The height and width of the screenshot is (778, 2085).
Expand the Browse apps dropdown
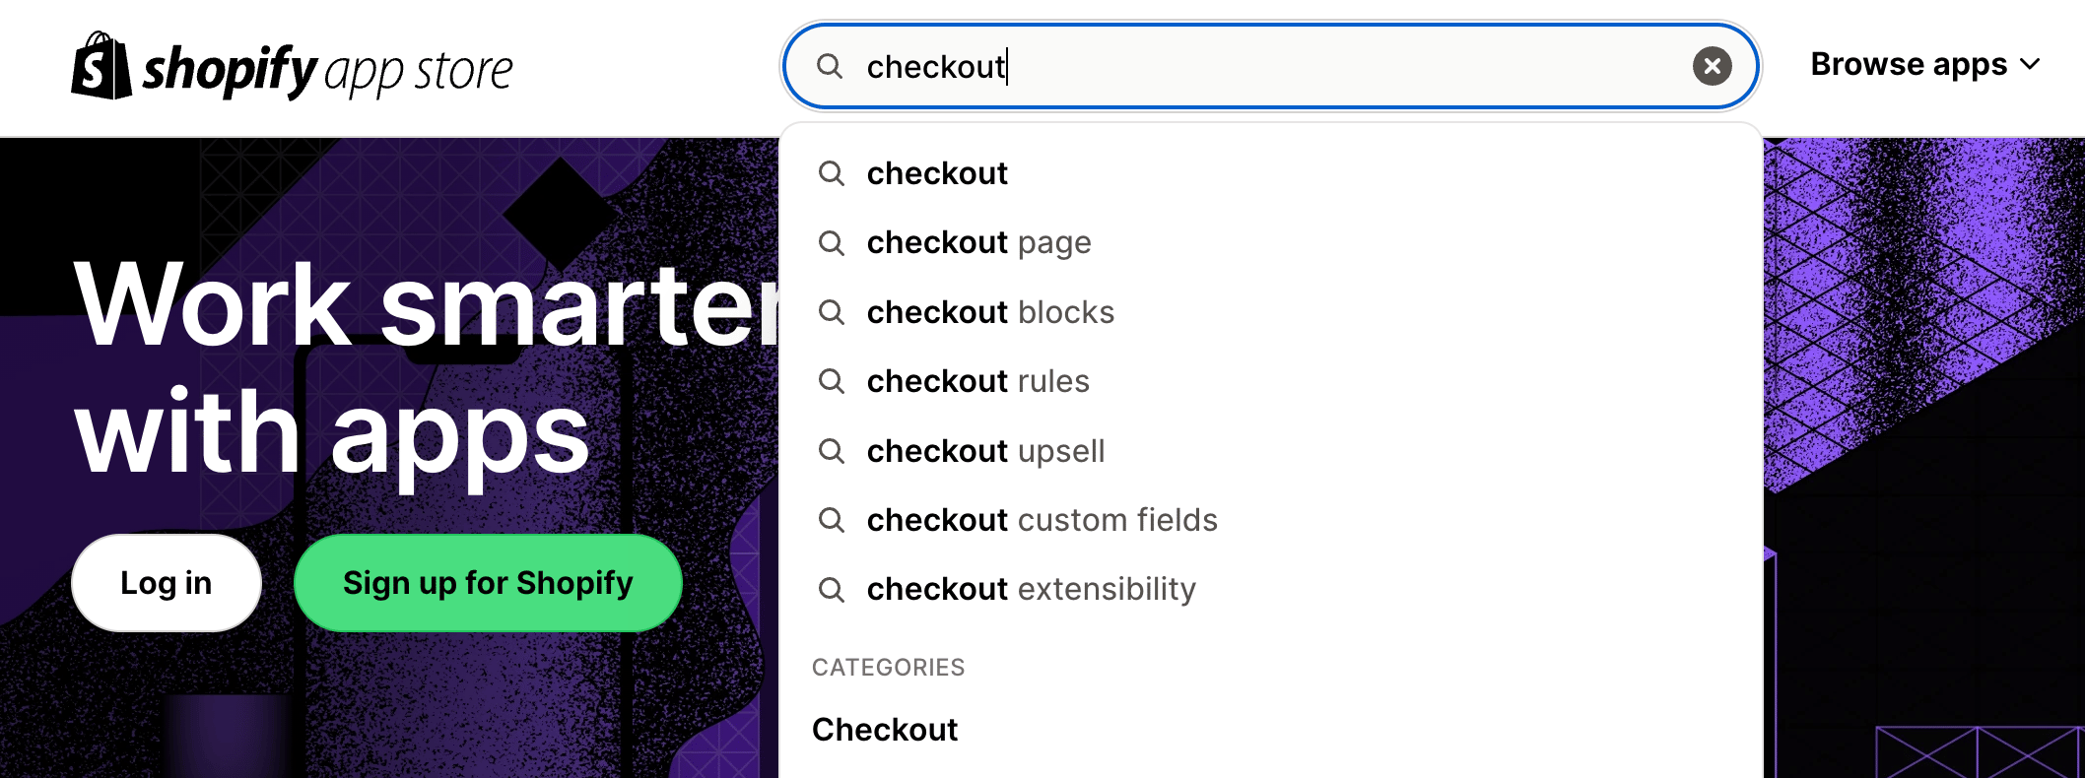1910,65
